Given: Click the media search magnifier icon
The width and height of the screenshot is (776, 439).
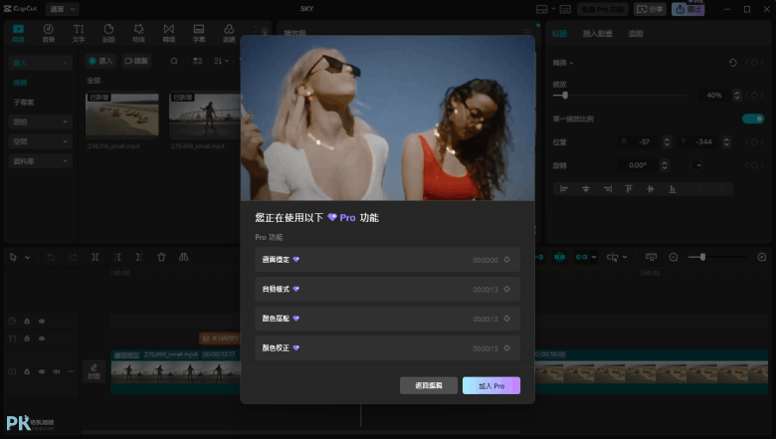Looking at the screenshot, I should click(x=174, y=61).
